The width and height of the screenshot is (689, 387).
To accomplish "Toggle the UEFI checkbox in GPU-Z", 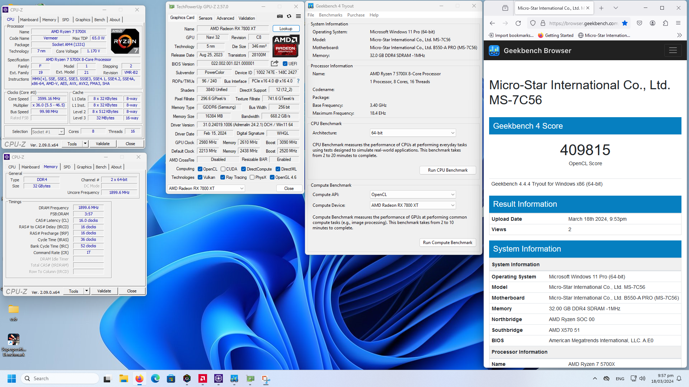I will click(285, 64).
